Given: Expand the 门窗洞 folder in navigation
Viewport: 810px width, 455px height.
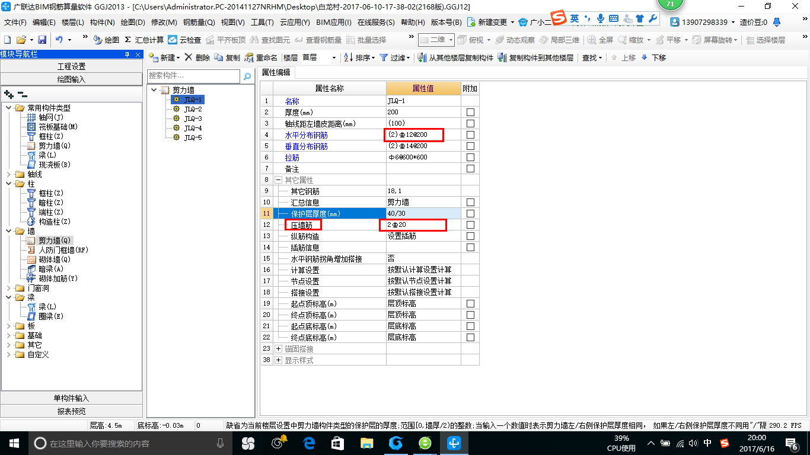Looking at the screenshot, I should click(9, 288).
